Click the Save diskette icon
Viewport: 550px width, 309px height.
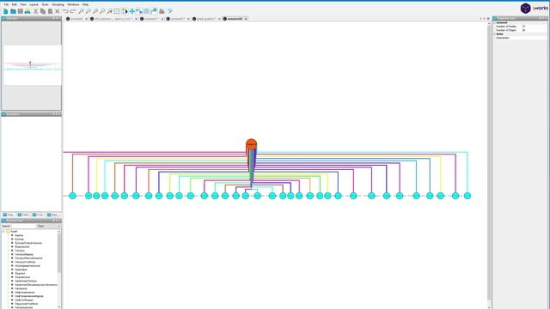(x=21, y=11)
